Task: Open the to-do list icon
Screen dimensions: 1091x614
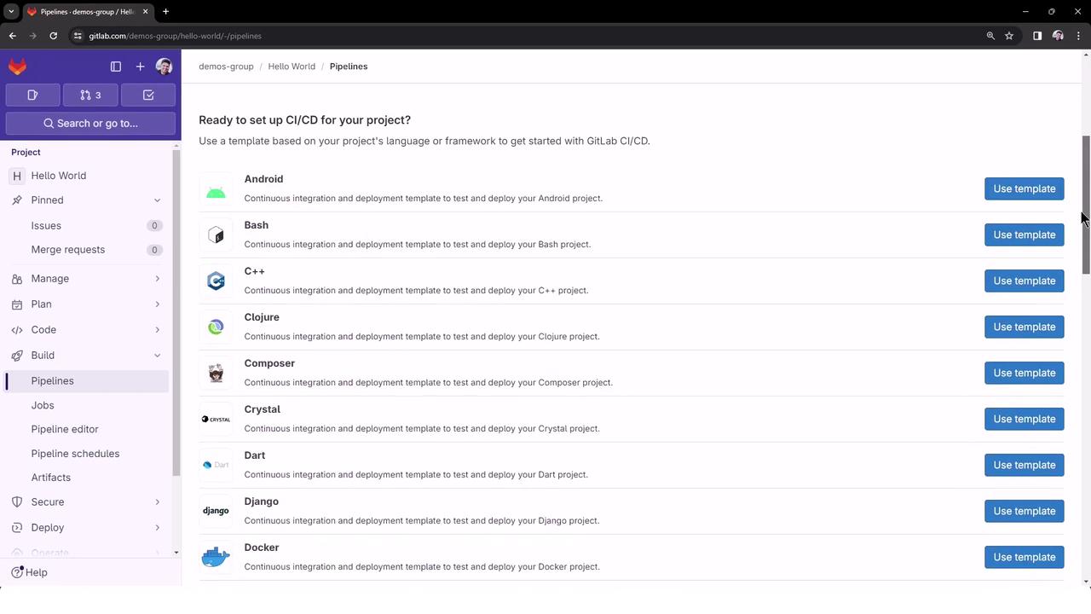Action: [x=148, y=95]
